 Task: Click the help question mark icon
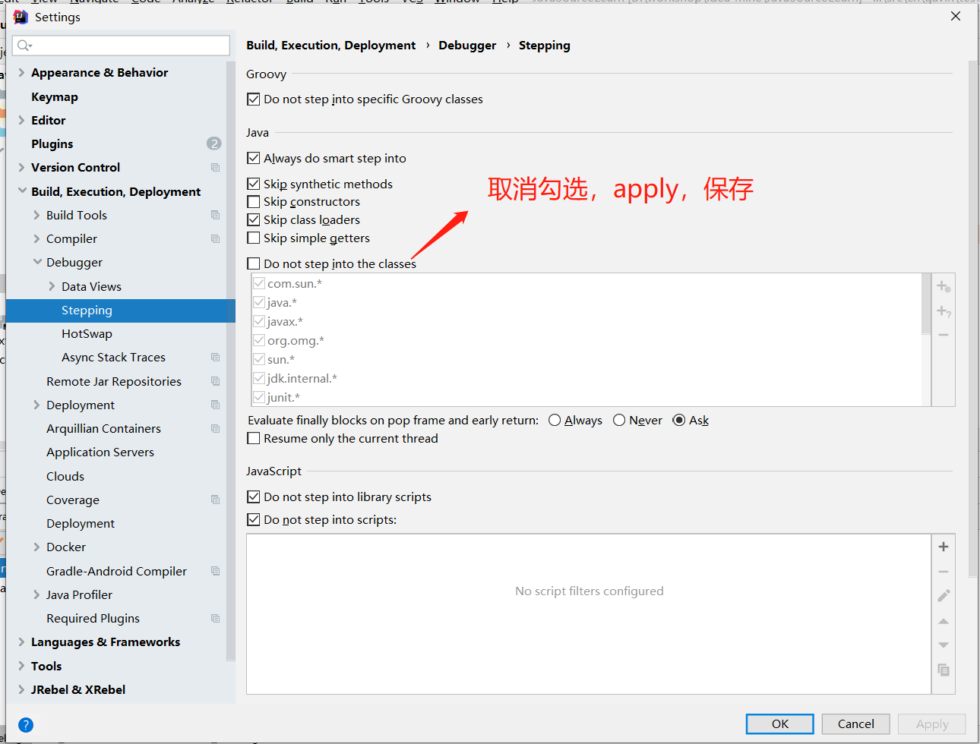coord(26,724)
